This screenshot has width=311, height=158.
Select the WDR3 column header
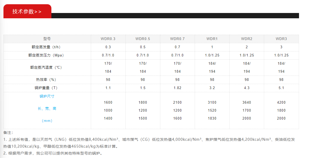click(281, 39)
